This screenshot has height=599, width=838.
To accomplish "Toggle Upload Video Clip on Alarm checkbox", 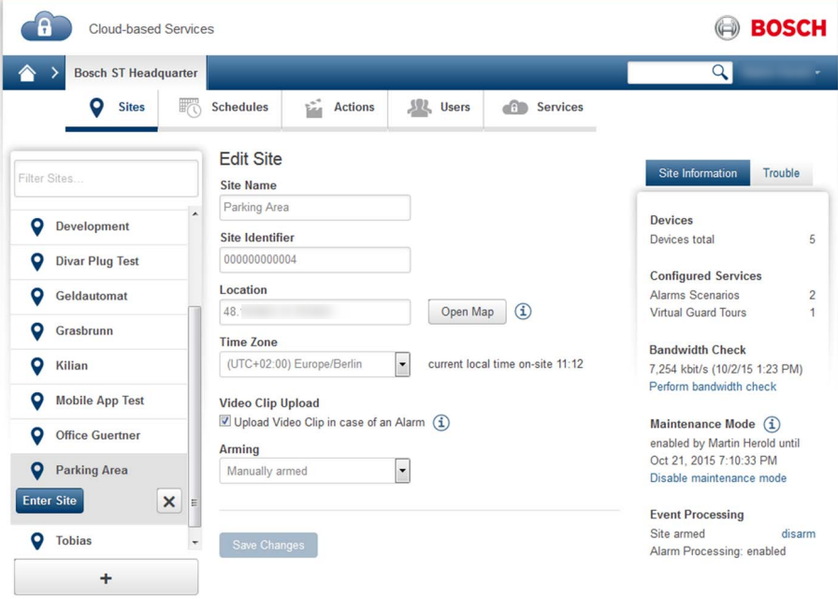I will [x=225, y=421].
